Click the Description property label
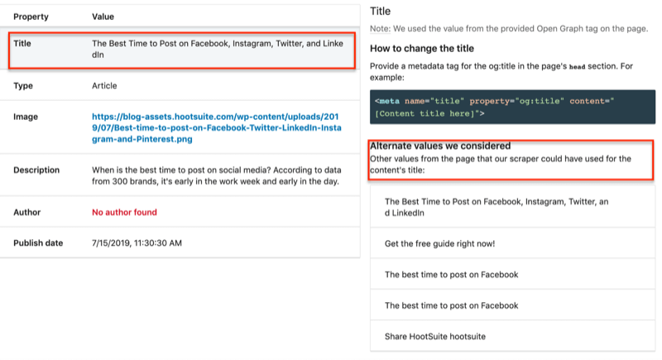 [36, 170]
